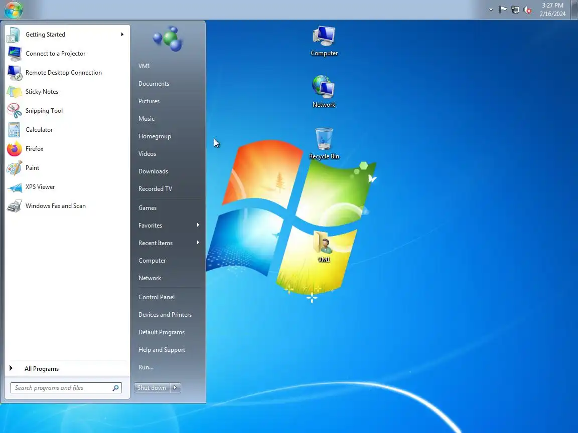
Task: Launch the Connect to a Projector icon
Action: pyautogui.click(x=14, y=54)
